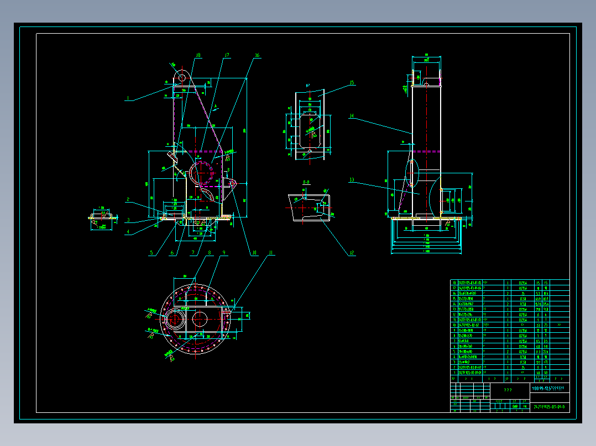Click the drawing number ending -03-01-0
The height and width of the screenshot is (446, 596).
549,407
